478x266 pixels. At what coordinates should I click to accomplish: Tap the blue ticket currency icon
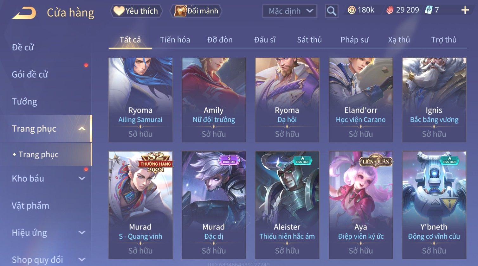coord(429,10)
